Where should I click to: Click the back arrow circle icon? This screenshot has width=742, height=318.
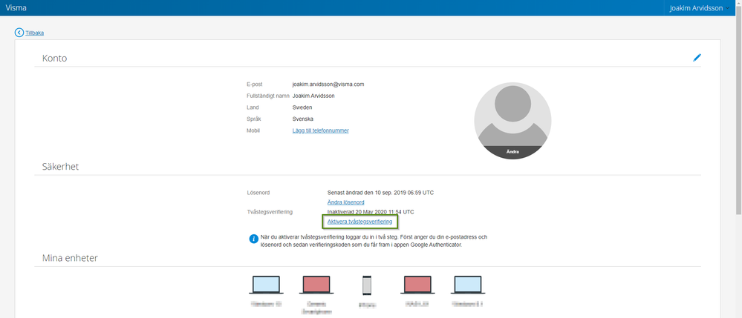pos(19,33)
